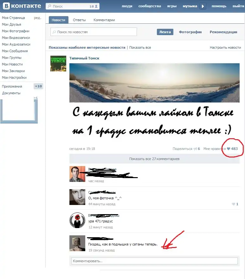
Task: Click the Показать все news link
Action: pyautogui.click(x=140, y=47)
